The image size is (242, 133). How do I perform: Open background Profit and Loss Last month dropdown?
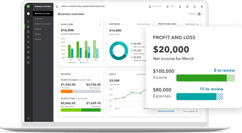[192, 24]
